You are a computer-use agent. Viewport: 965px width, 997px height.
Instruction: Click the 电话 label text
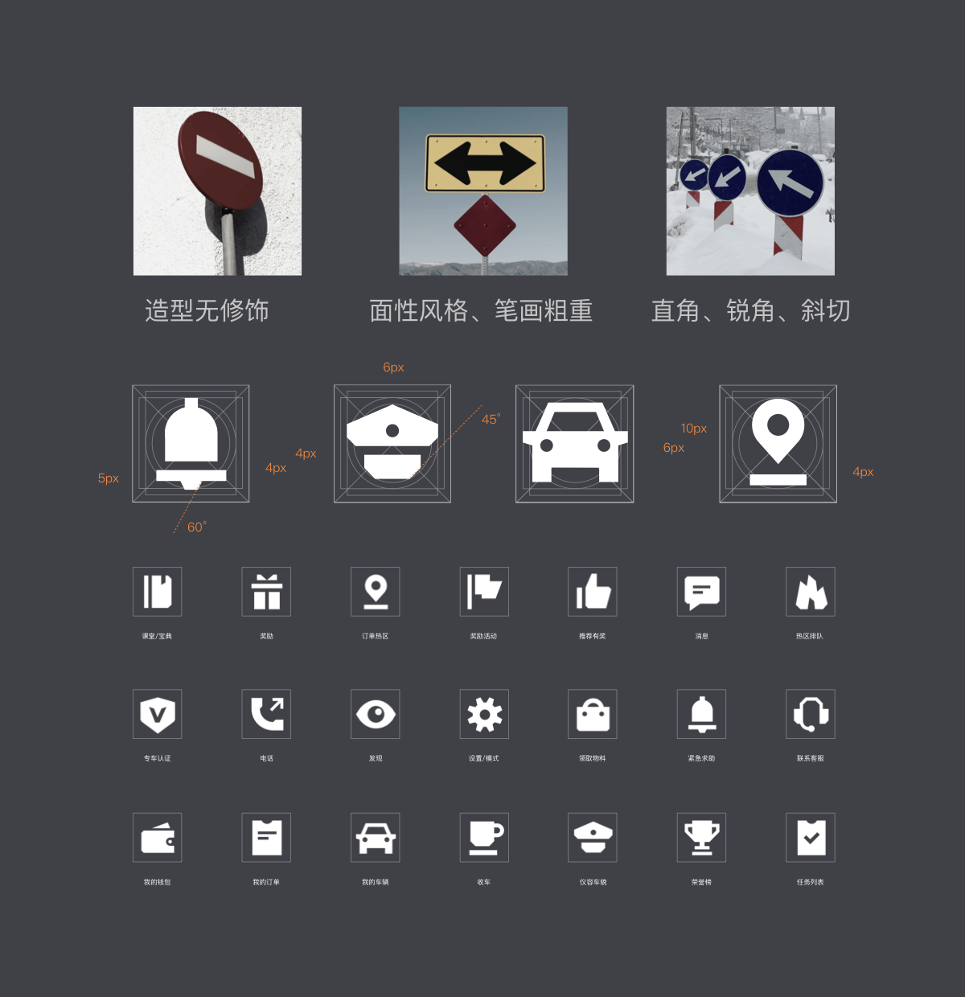[x=267, y=758]
